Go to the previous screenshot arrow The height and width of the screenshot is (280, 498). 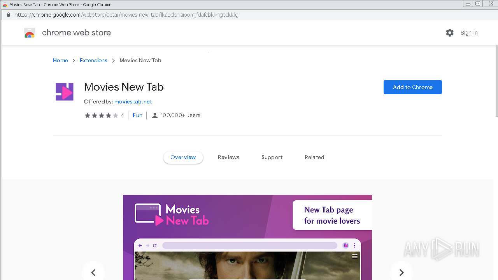coord(93,272)
